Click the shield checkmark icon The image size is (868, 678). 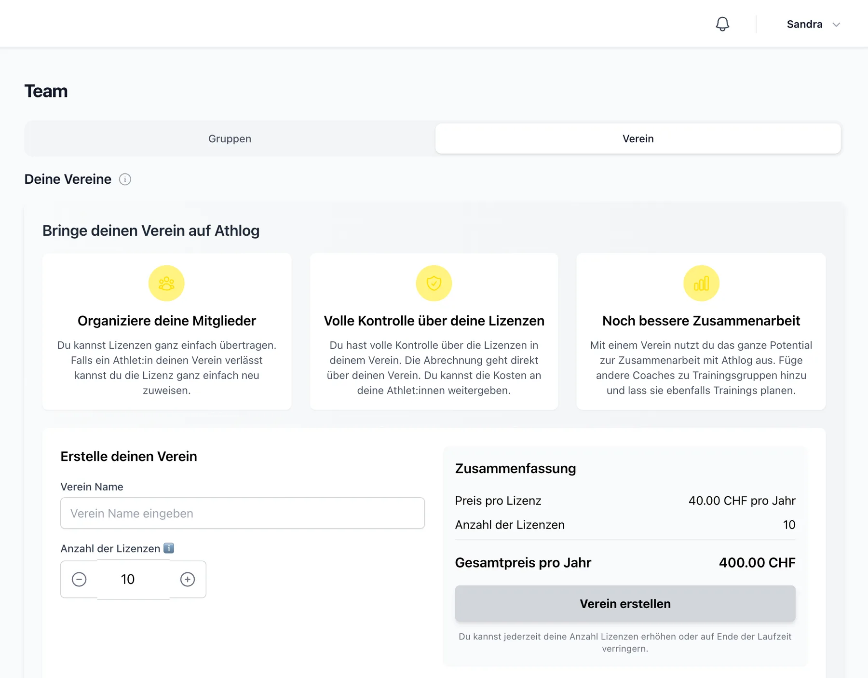[x=434, y=283]
